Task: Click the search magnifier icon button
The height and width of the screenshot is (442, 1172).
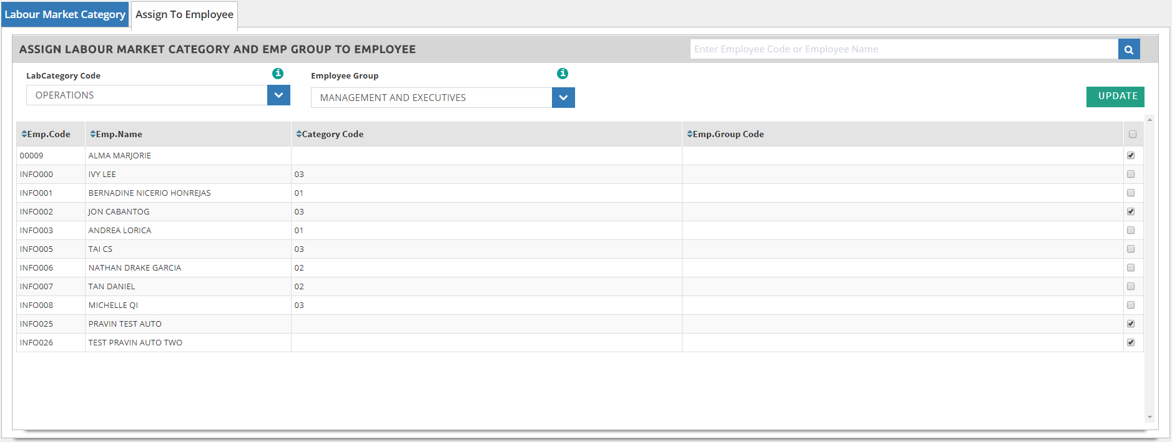Action: [x=1128, y=49]
